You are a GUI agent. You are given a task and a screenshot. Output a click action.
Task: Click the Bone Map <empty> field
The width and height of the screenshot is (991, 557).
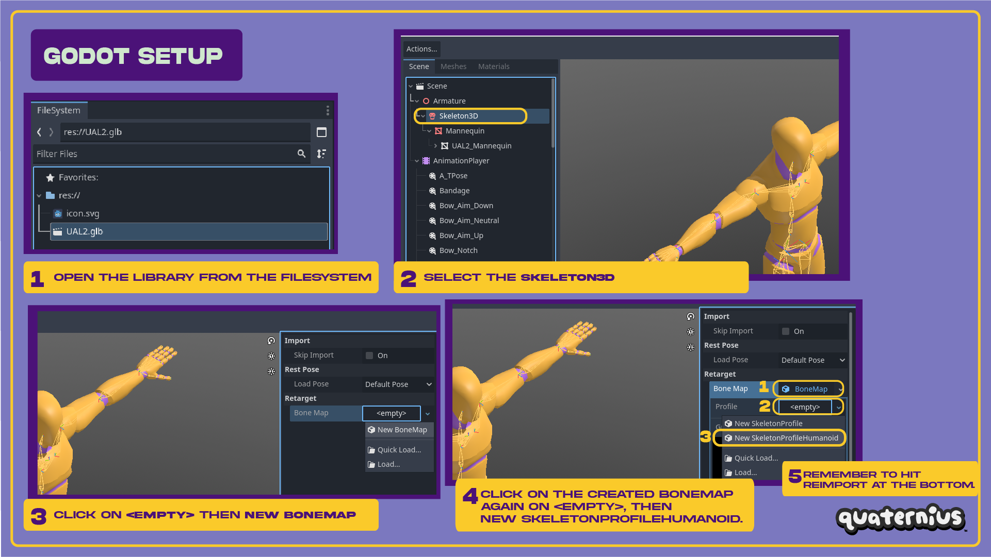tap(392, 413)
